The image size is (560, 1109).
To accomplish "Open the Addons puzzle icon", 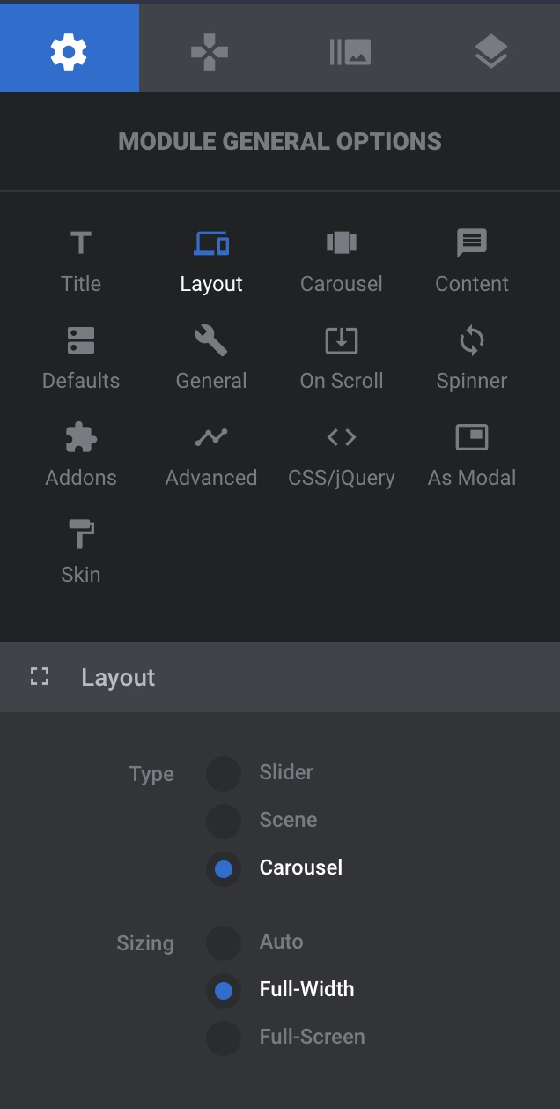I will pos(81,437).
